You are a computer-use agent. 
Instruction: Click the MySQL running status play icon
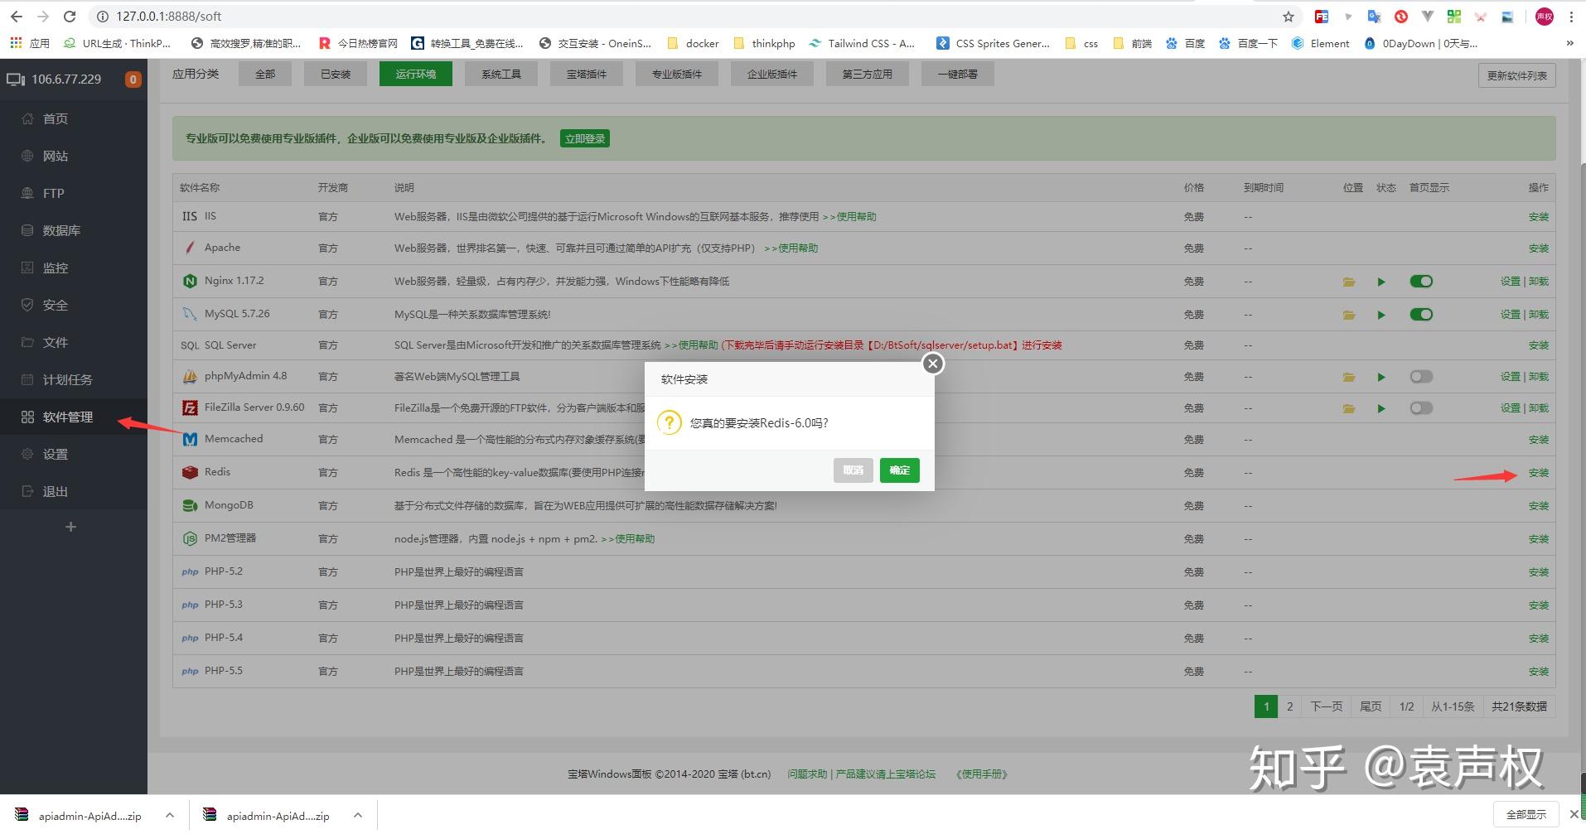click(1381, 315)
